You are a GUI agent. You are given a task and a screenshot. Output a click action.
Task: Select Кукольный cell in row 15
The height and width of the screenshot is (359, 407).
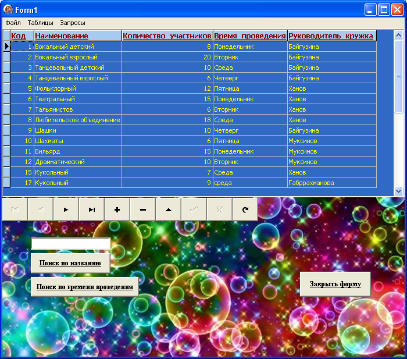pyautogui.click(x=78, y=172)
